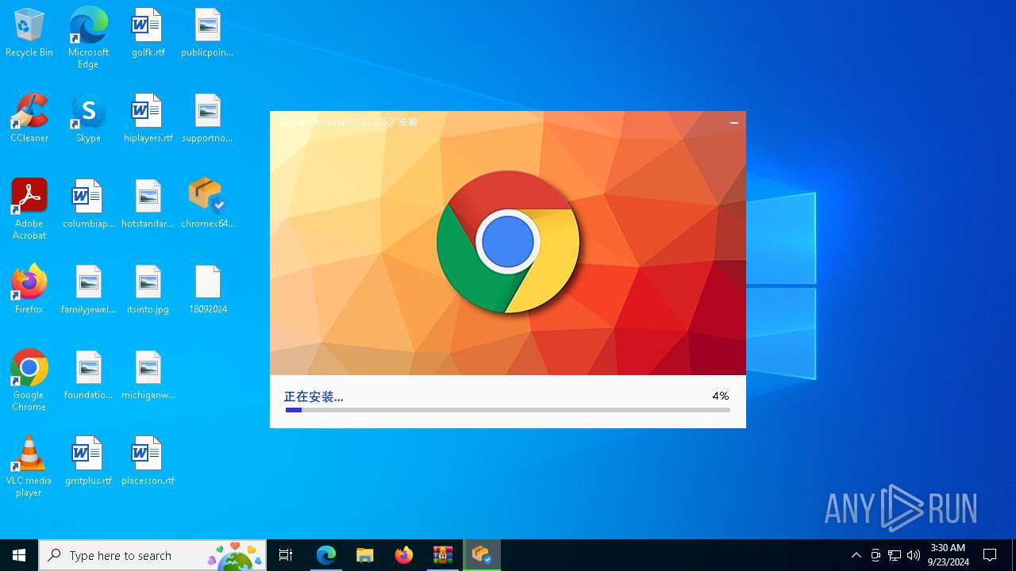Select the columbiap... Word document icon
This screenshot has width=1016, height=571.
(x=88, y=205)
